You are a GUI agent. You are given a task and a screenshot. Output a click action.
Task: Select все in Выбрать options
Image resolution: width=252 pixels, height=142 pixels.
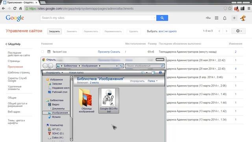pyautogui.click(x=161, y=31)
